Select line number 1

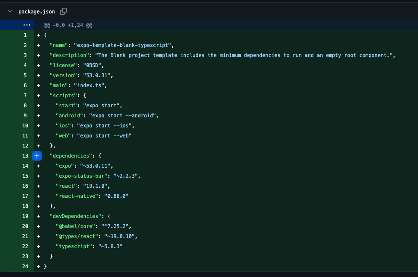[x=25, y=35]
